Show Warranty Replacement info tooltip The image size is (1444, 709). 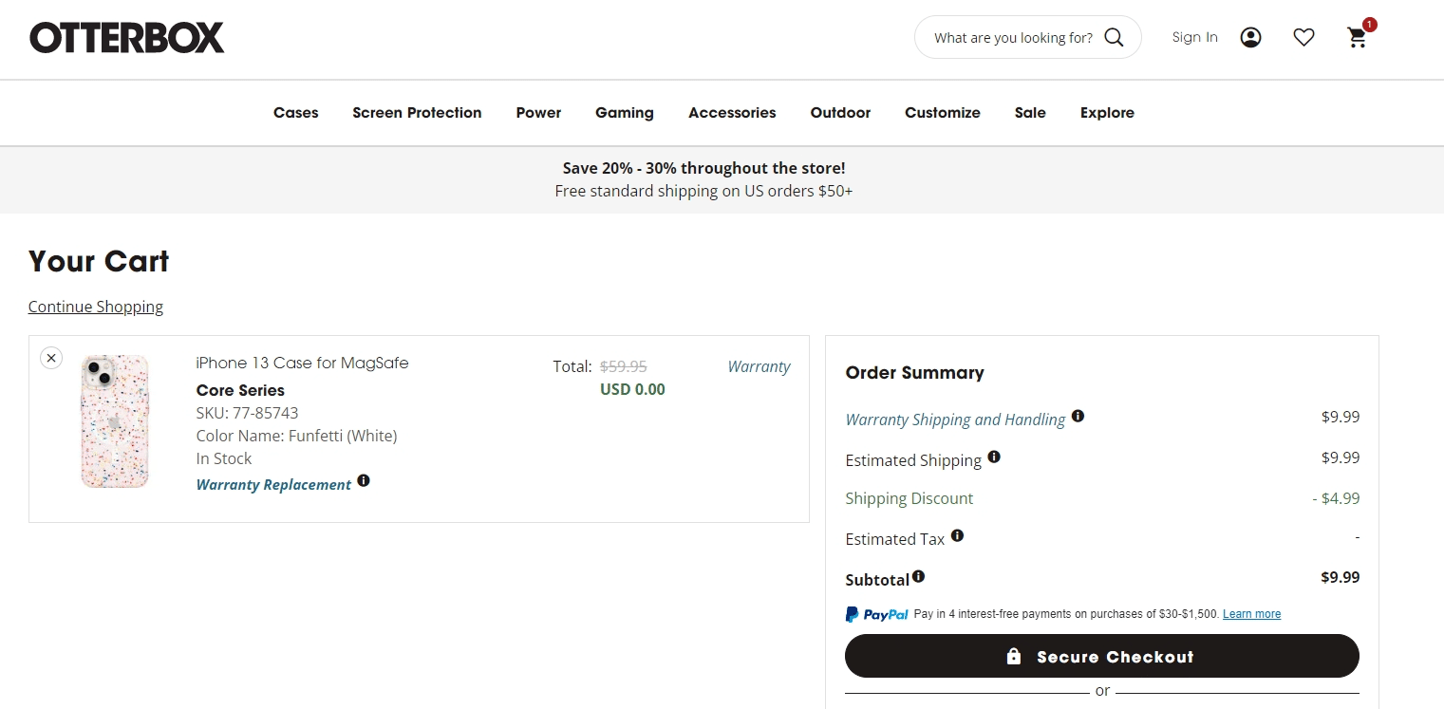point(364,481)
